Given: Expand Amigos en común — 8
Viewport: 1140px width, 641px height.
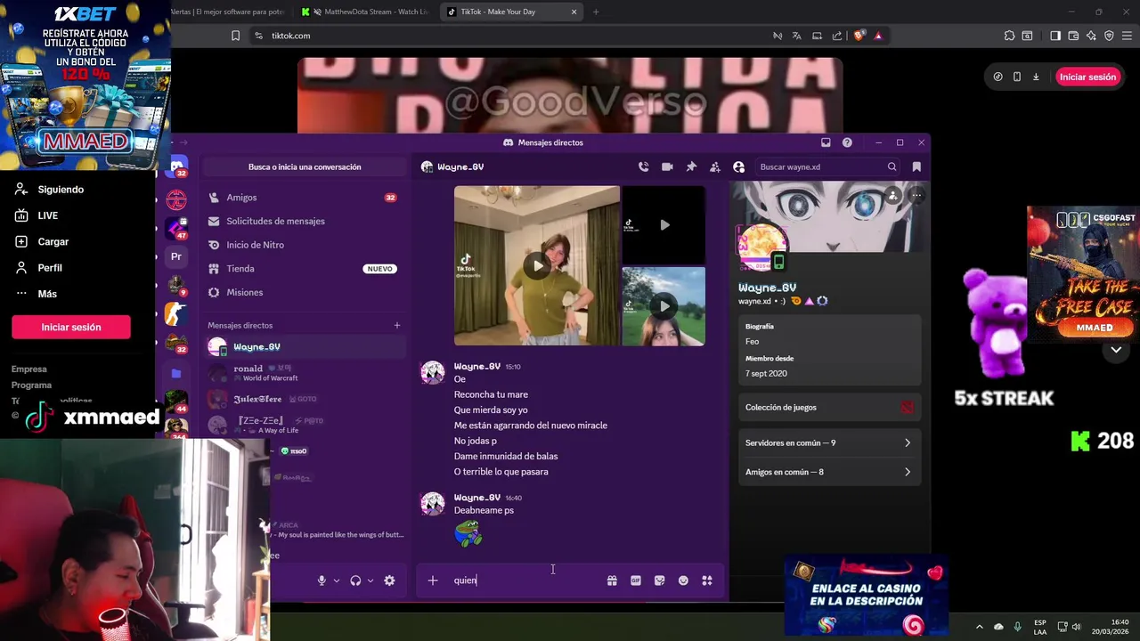Looking at the screenshot, I should [x=828, y=472].
